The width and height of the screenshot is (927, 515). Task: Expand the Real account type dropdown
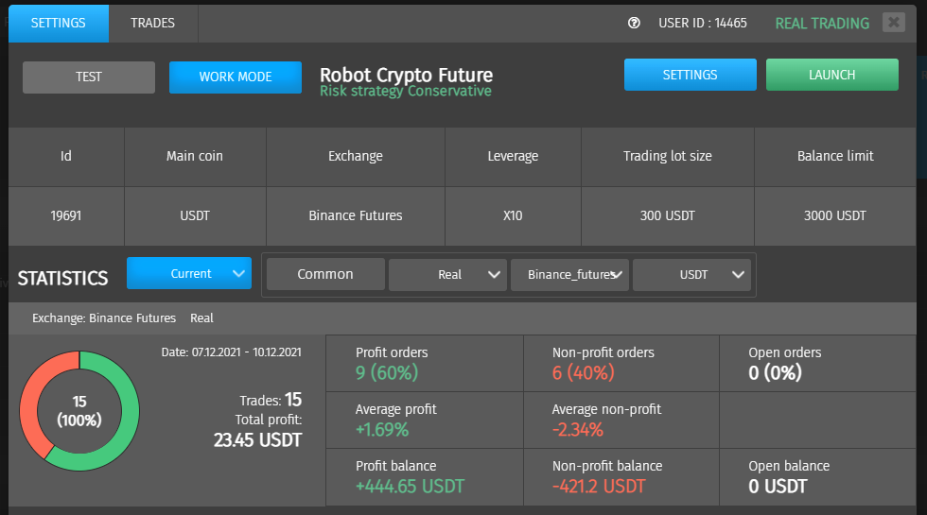447,275
